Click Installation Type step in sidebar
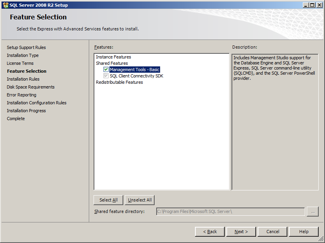This screenshot has width=325, height=243. pos(23,55)
